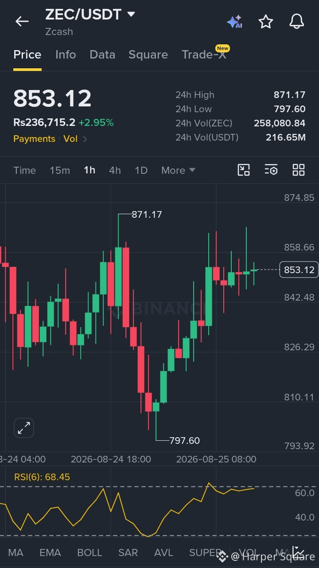Expand the Payments Vol chevron
Viewport: 319px width, 568px height.
tap(85, 139)
